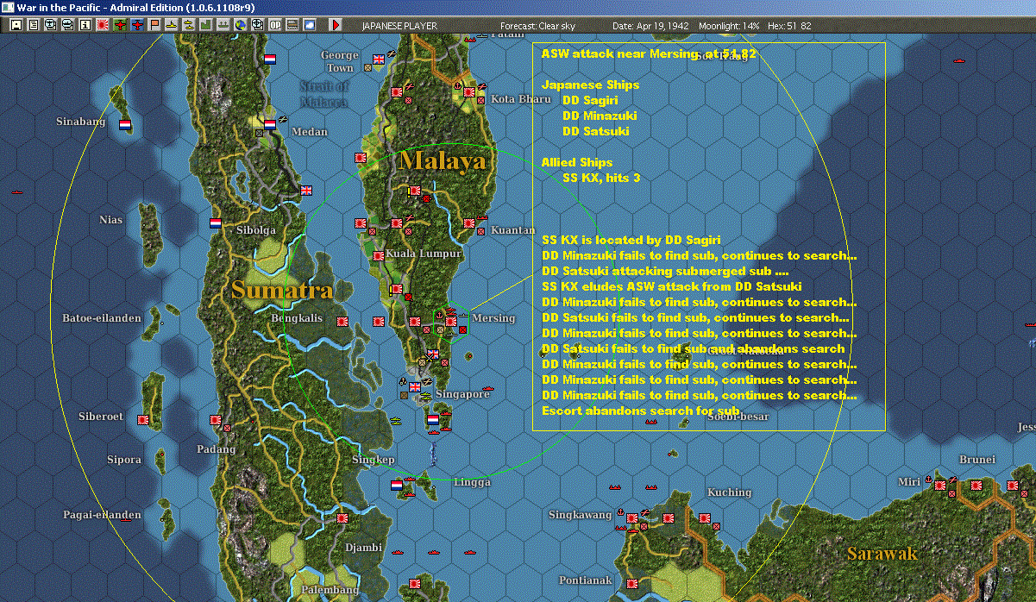Click the globe toolbar icon

click(x=240, y=25)
